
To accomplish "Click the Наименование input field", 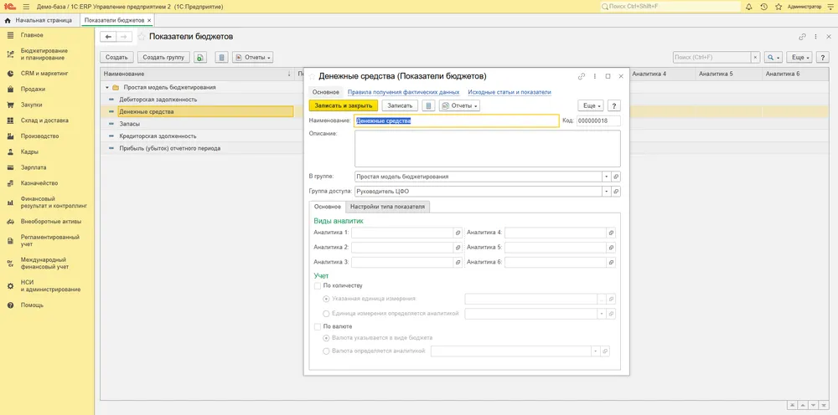I will pyautogui.click(x=457, y=120).
